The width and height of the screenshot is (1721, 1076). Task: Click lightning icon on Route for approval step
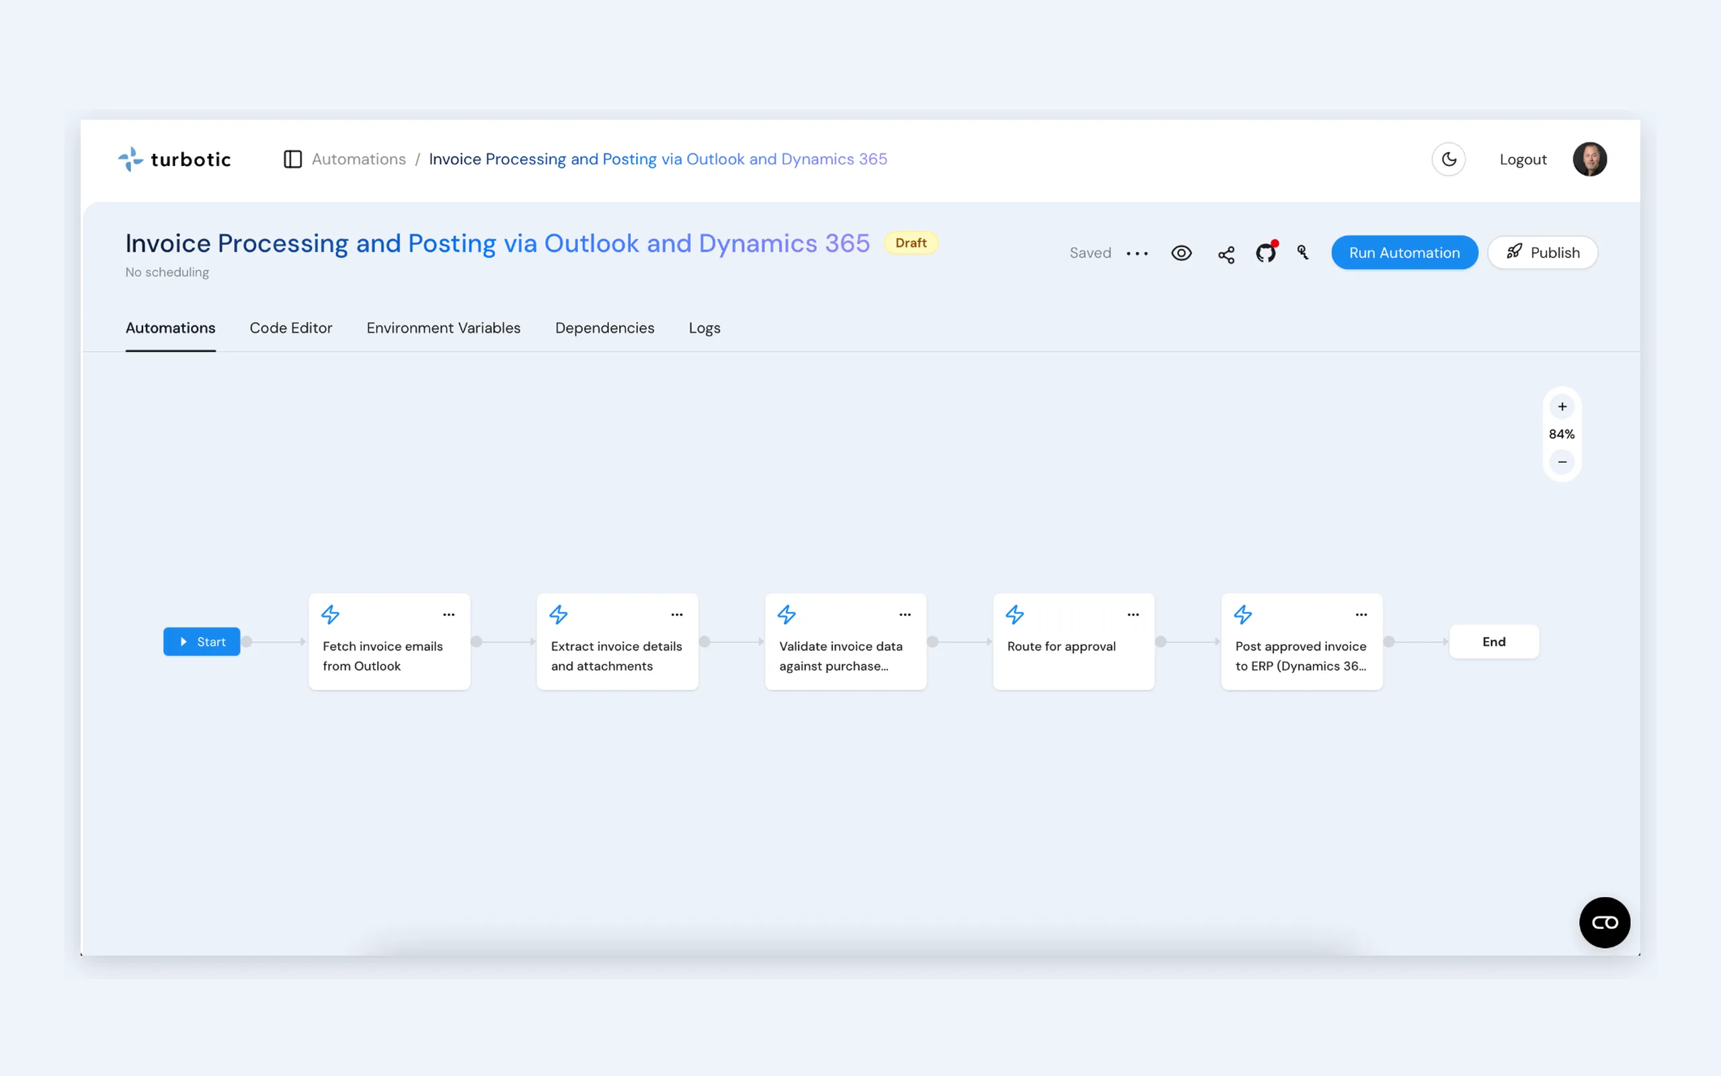tap(1016, 614)
